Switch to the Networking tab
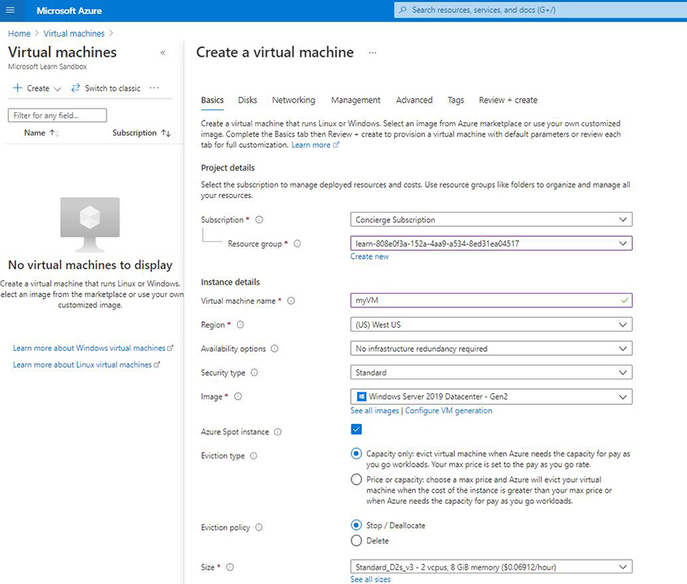The width and height of the screenshot is (687, 584). pyautogui.click(x=293, y=99)
